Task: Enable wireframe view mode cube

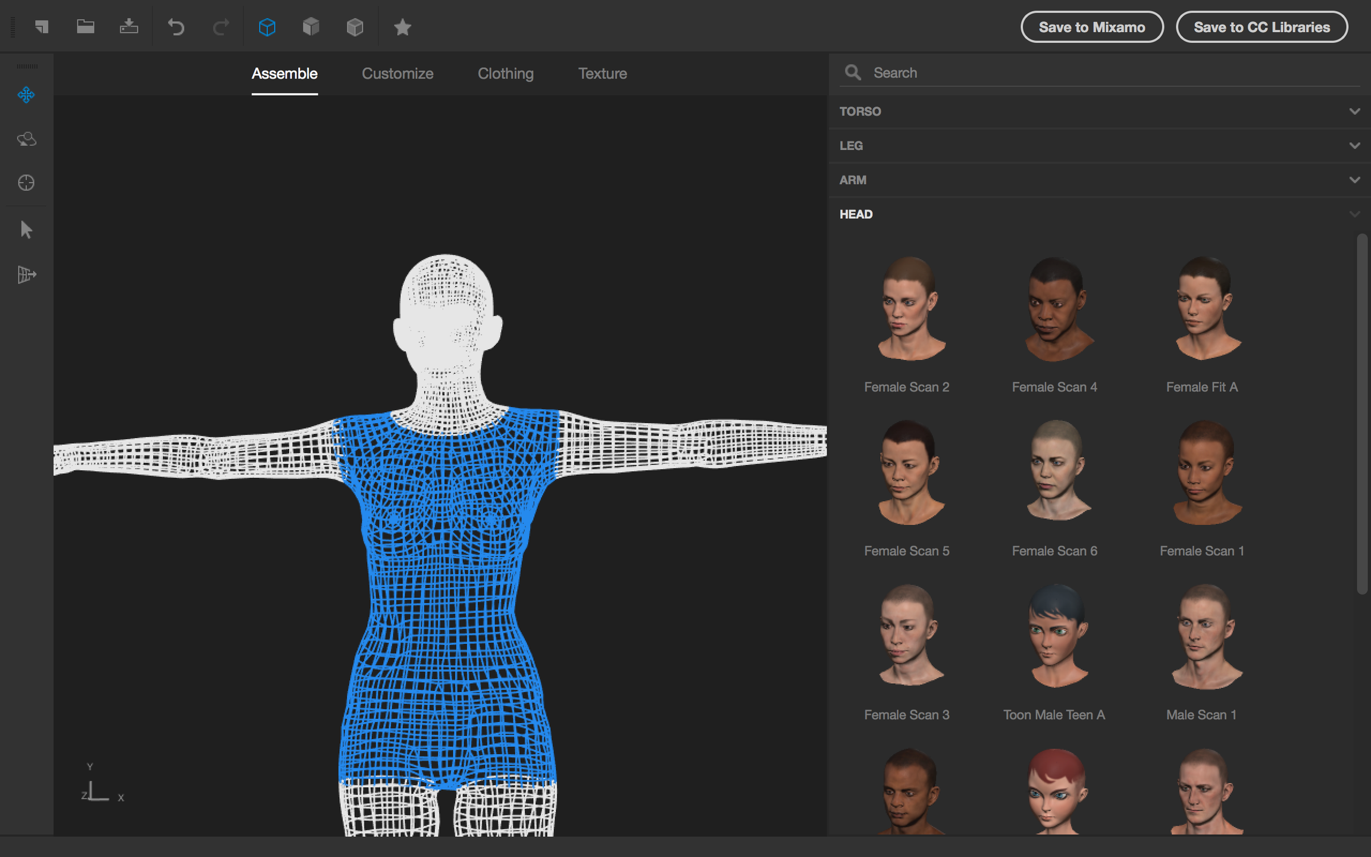Action: point(267,27)
